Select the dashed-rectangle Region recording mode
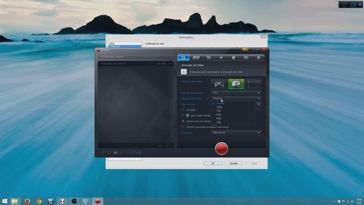Screen dimensions: 364x205 [x=253, y=84]
